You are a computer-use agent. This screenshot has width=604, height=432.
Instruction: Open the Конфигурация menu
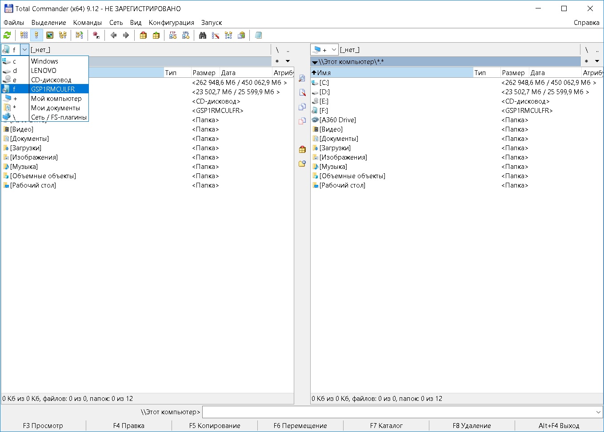click(171, 23)
